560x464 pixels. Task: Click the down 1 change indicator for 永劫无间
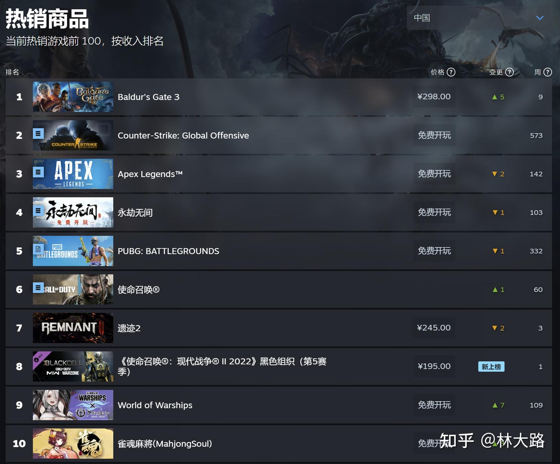tap(499, 213)
